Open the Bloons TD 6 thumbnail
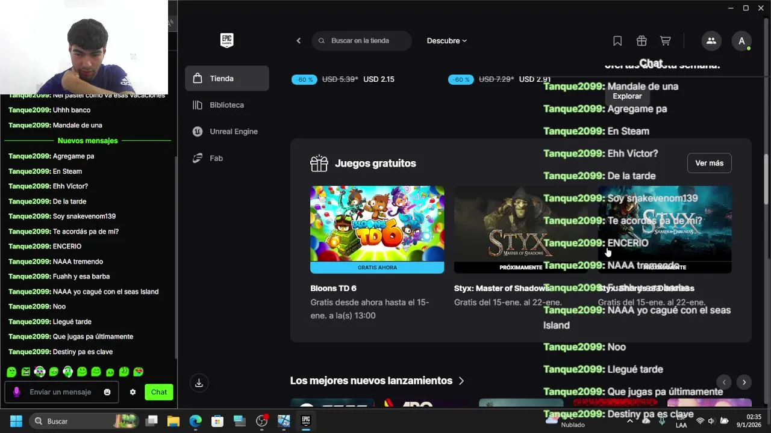 point(377,230)
